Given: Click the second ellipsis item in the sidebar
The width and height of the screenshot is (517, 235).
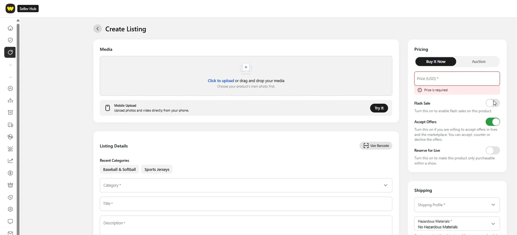Looking at the screenshot, I should (x=10, y=77).
